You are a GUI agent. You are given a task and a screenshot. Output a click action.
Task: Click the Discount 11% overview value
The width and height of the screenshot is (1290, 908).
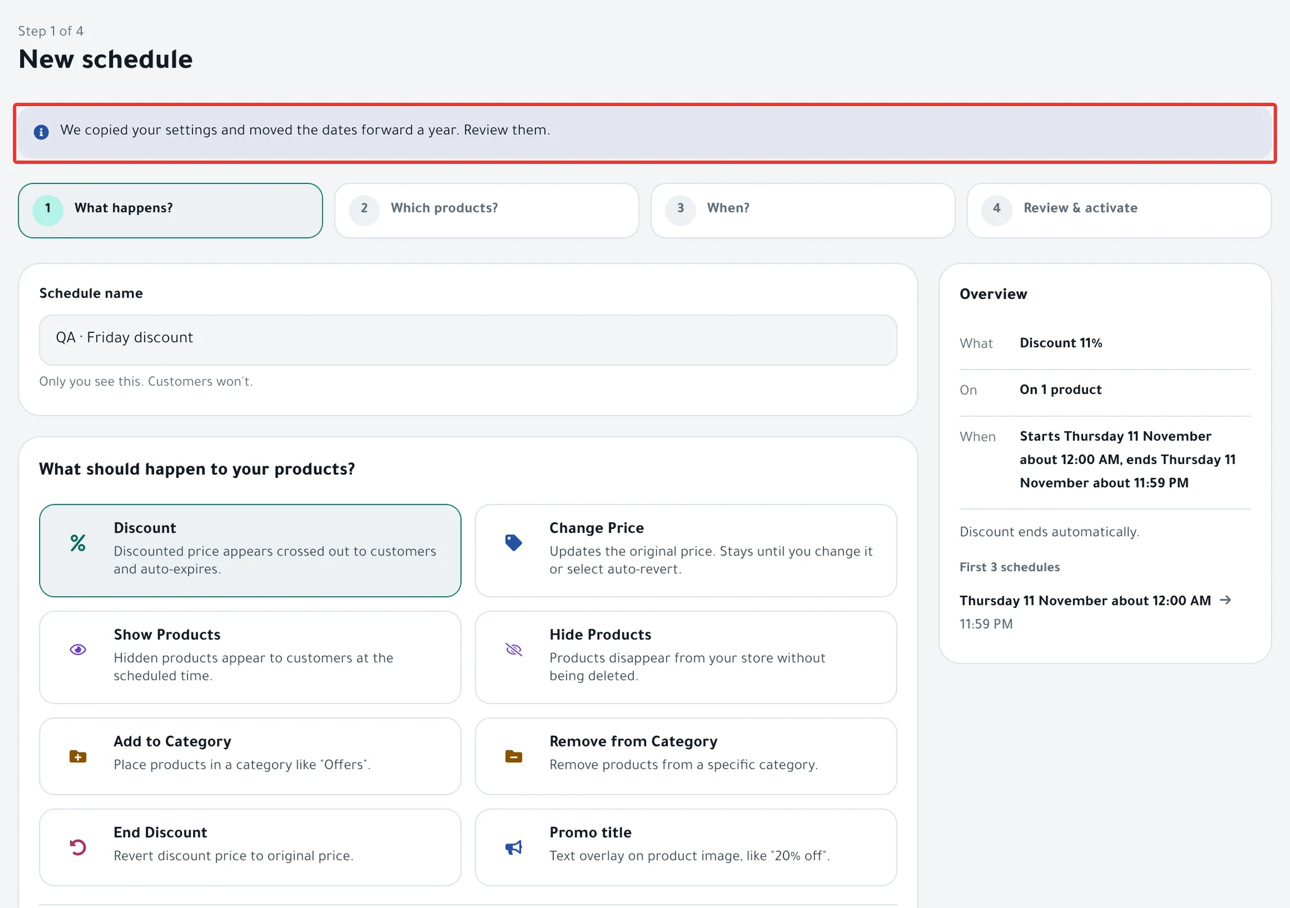(x=1061, y=343)
